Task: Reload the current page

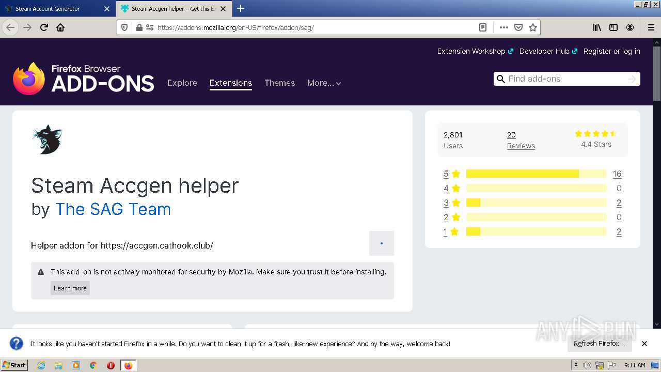Action: tap(44, 27)
